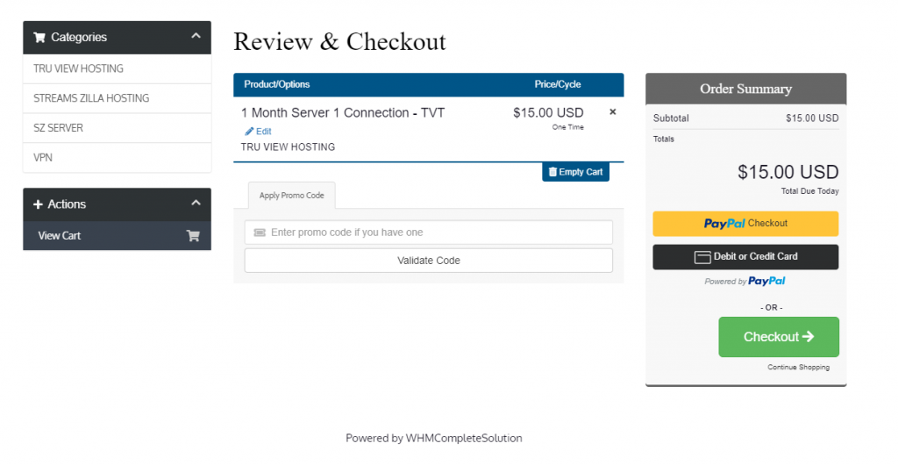Image resolution: width=898 pixels, height=465 pixels.
Task: Click the cart icon in View Cart row
Action: pos(193,235)
